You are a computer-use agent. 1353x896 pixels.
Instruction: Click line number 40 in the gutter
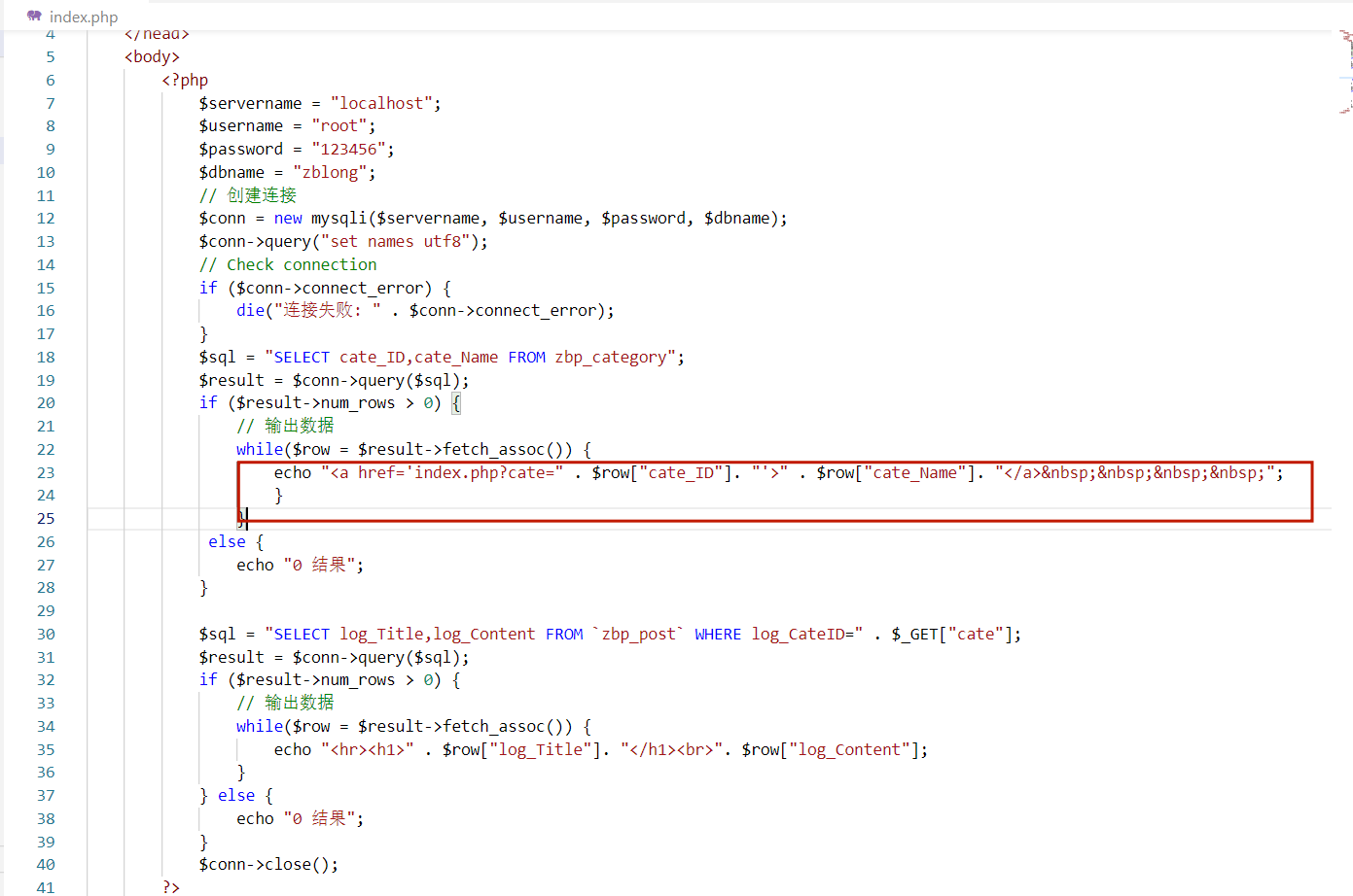(x=46, y=865)
